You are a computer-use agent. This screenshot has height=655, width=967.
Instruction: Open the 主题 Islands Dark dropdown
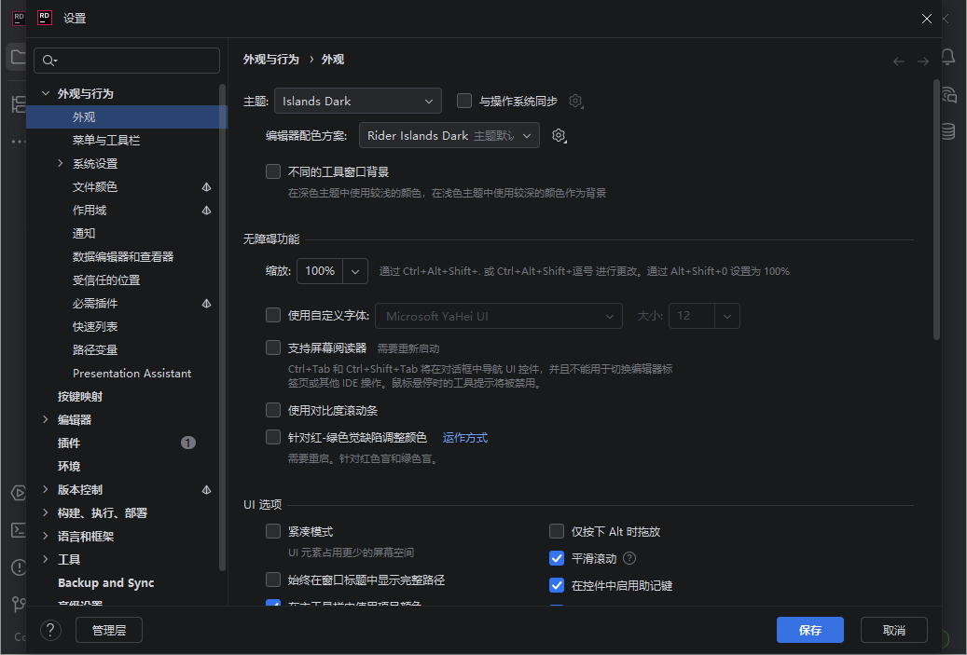pos(357,101)
